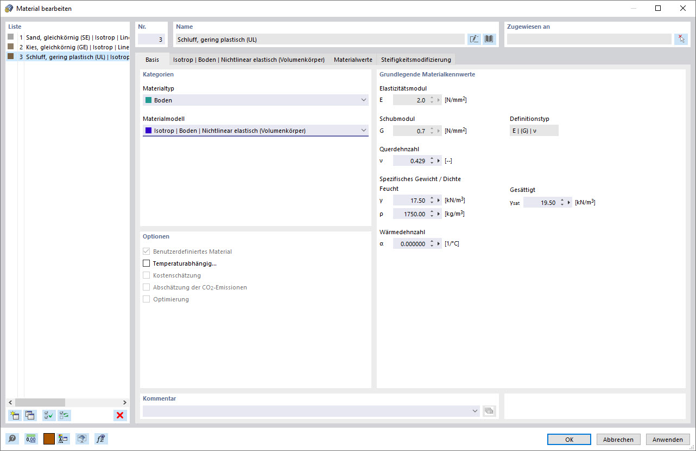Open the Kommentar dropdown
This screenshot has height=451, width=696.
coord(312,411)
